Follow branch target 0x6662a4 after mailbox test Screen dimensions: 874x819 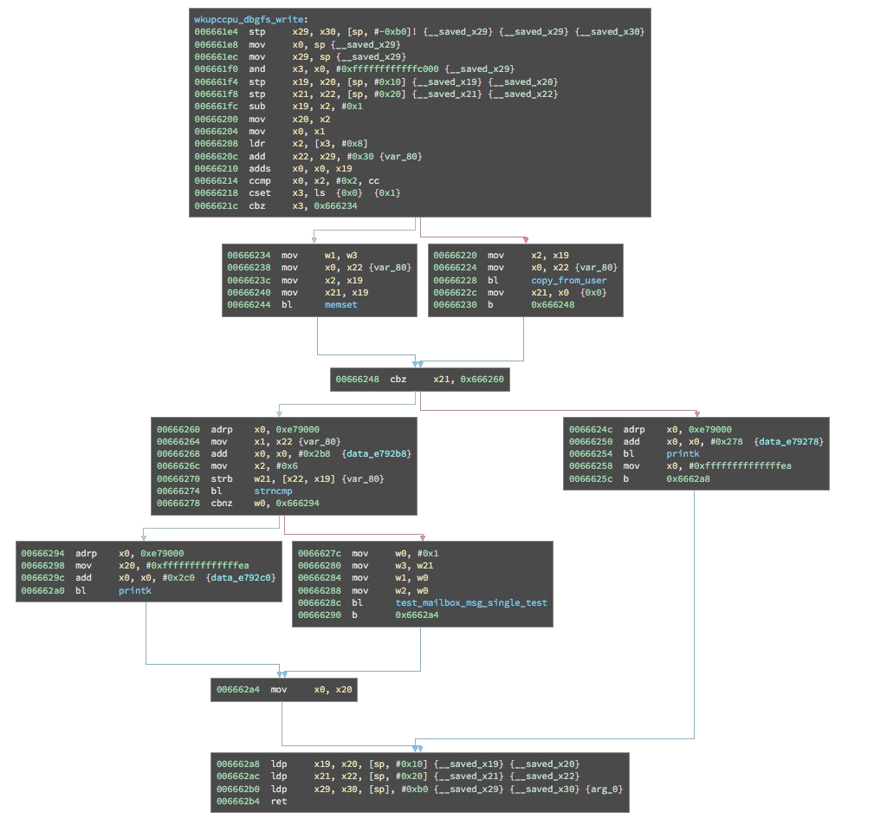tap(417, 615)
